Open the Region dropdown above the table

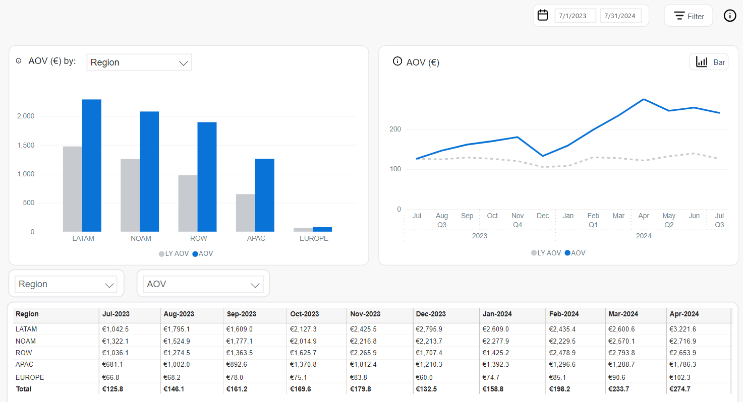click(x=66, y=284)
